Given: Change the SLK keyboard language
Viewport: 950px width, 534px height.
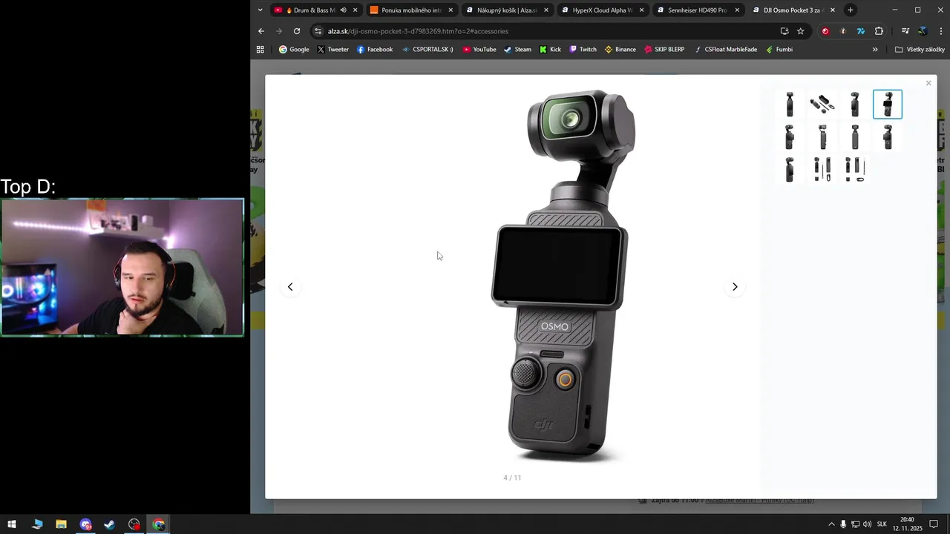Looking at the screenshot, I should pos(882,524).
